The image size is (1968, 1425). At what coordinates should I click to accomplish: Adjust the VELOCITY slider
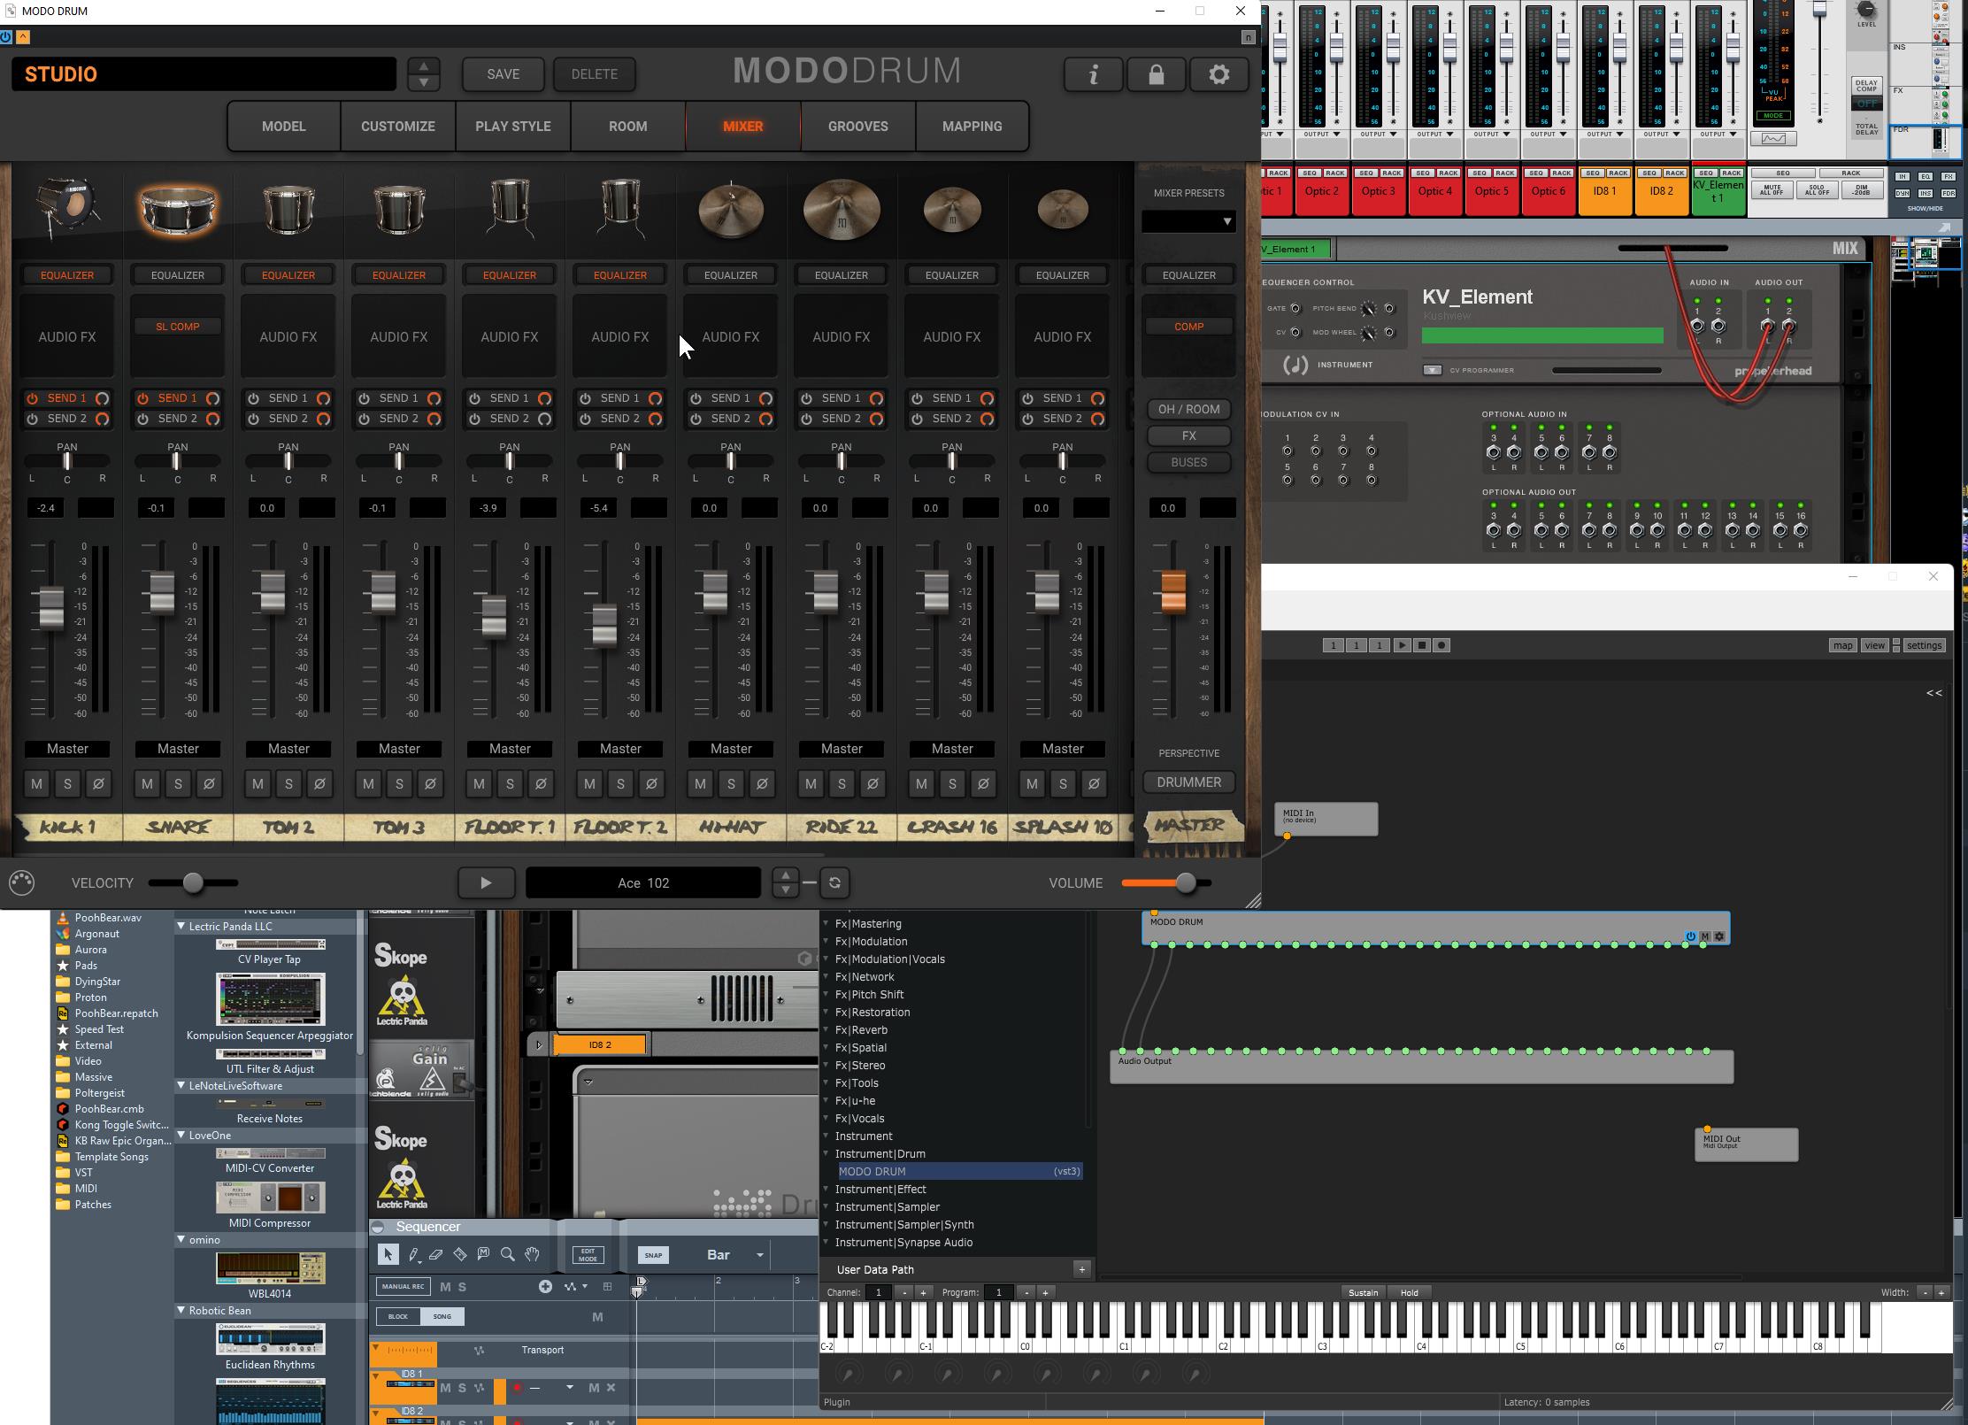[193, 882]
